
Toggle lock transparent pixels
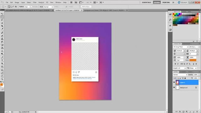click(178, 78)
